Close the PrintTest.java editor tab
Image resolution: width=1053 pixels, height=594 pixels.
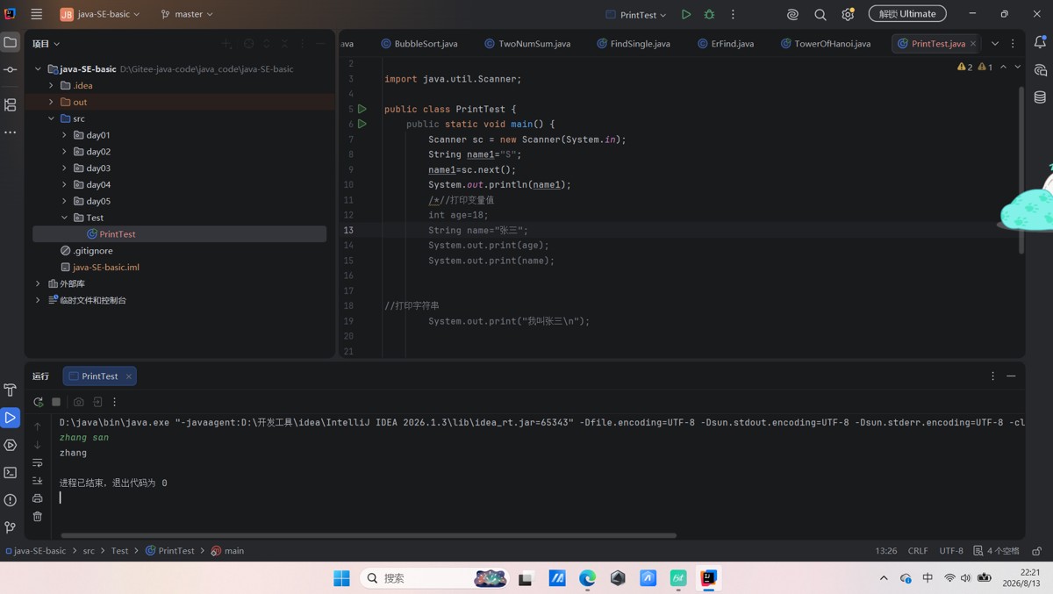point(973,43)
